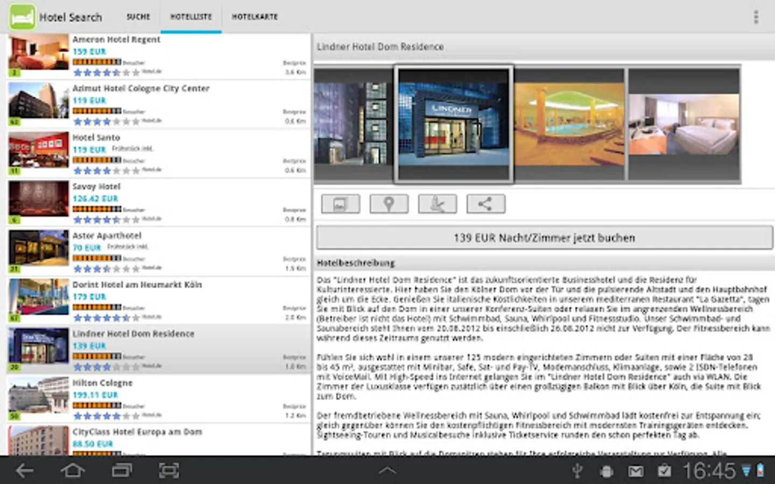This screenshot has height=484, width=775.
Task: Show the hotel on the map pin icon
Action: point(389,204)
